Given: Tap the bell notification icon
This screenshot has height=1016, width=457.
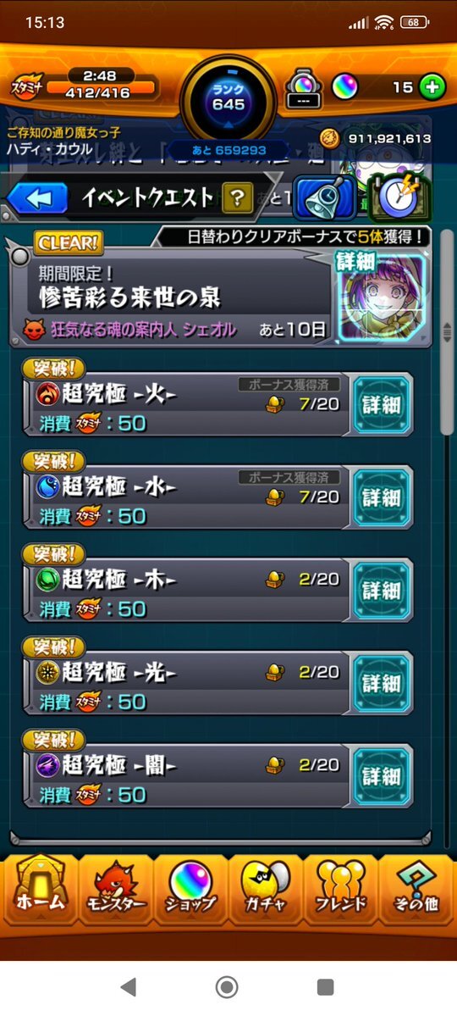Looking at the screenshot, I should pyautogui.click(x=326, y=197).
